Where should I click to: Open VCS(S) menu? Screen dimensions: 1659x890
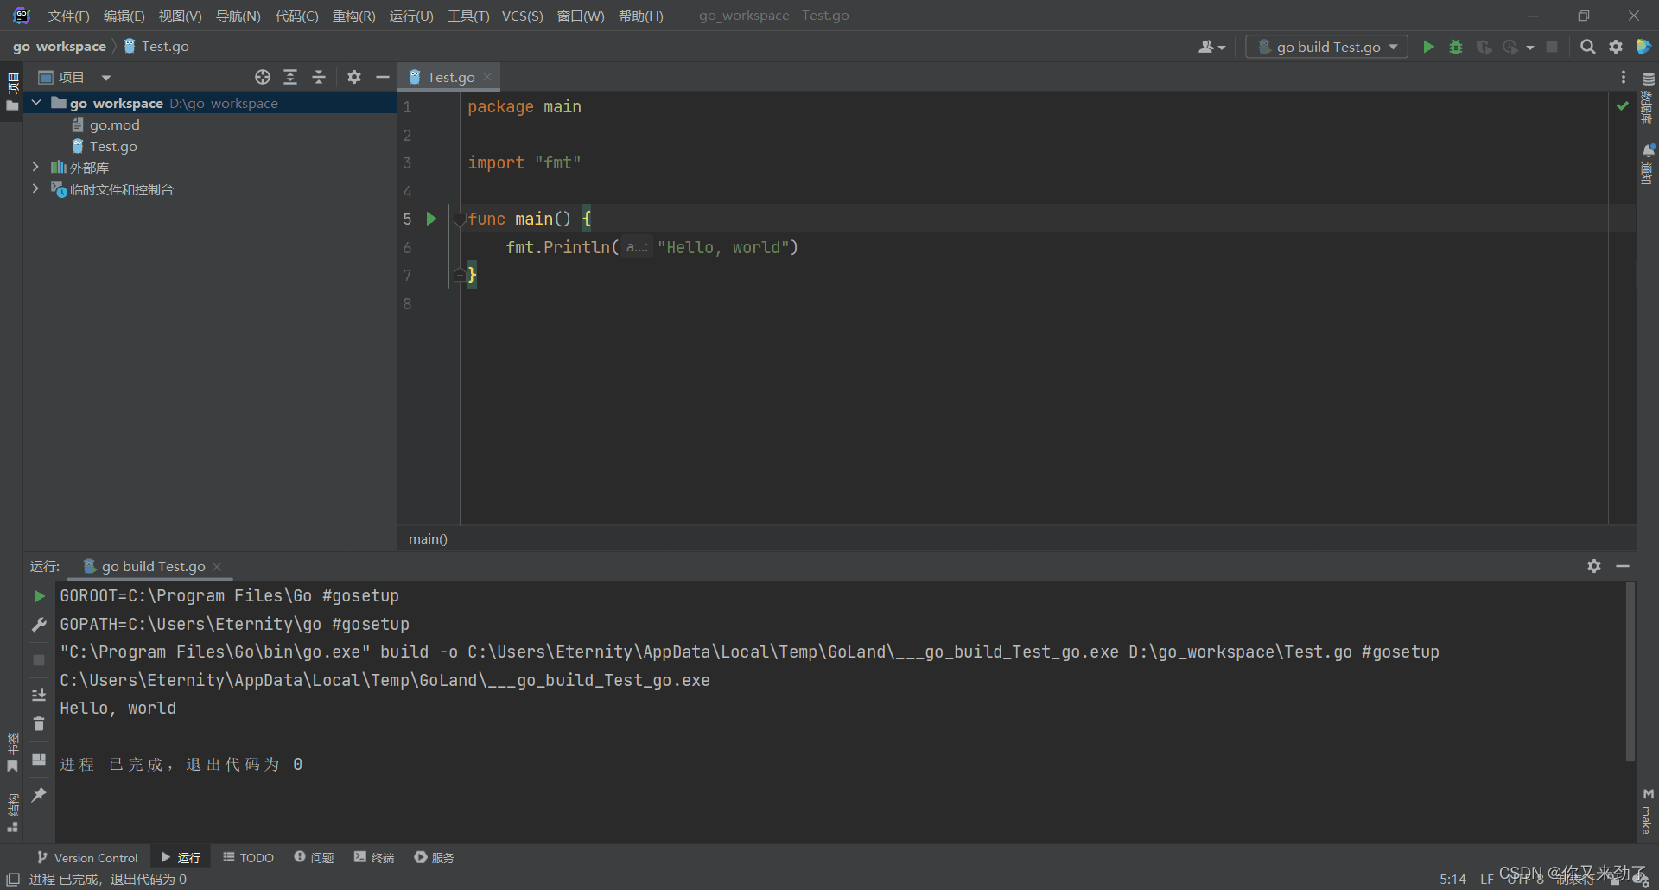522,16
